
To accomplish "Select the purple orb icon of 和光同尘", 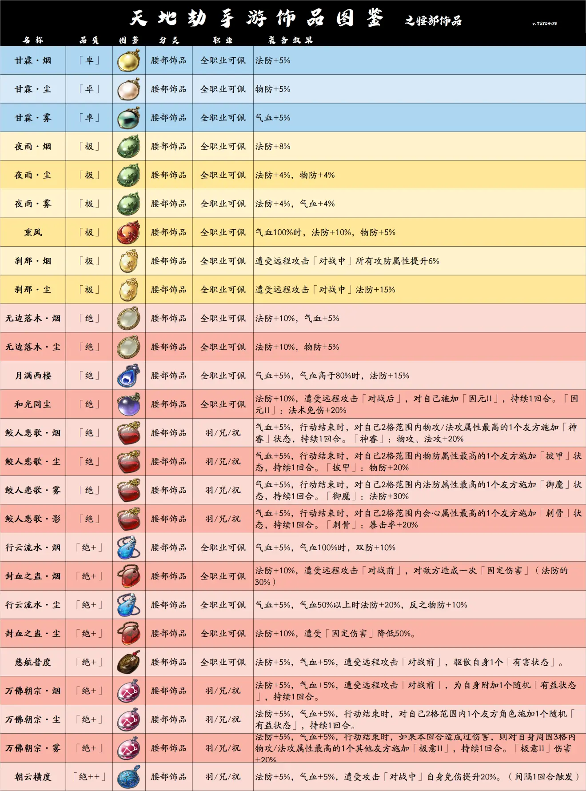I will [129, 404].
